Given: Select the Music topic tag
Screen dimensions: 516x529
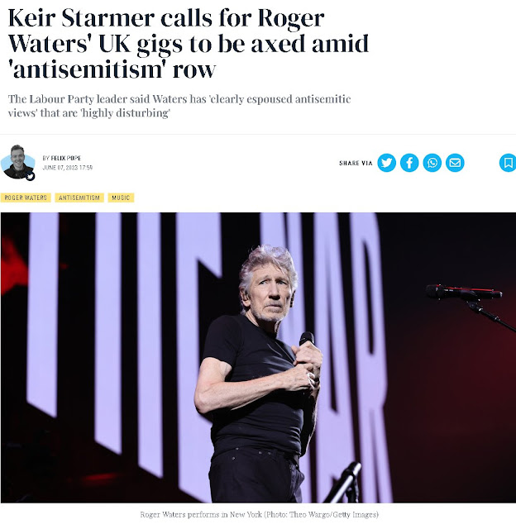Looking at the screenshot, I should (x=121, y=198).
